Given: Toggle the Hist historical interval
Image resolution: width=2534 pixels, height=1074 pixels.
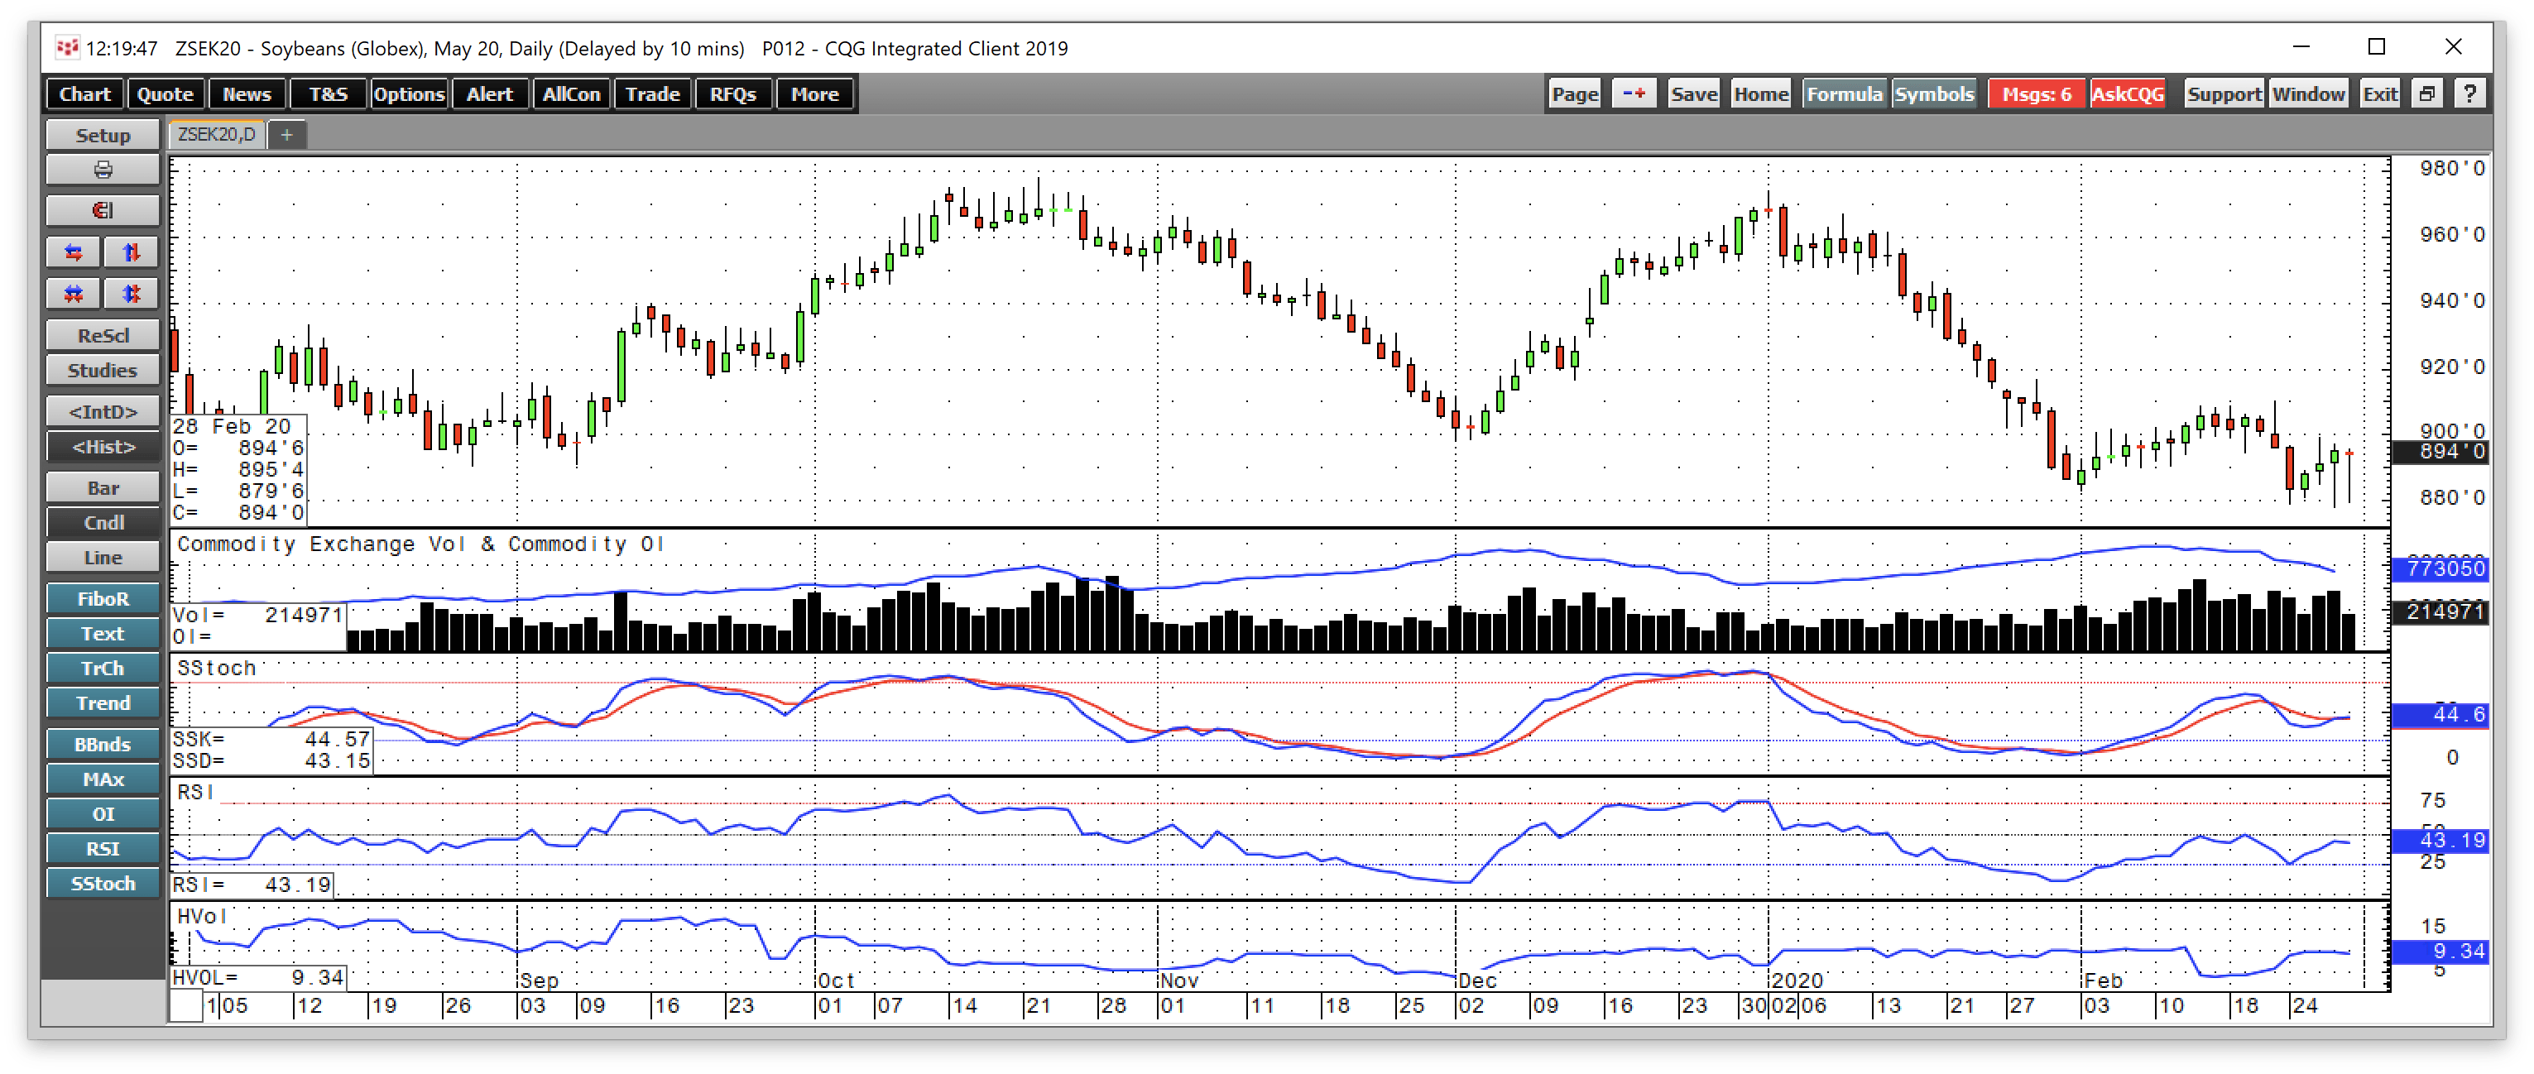Looking at the screenshot, I should 103,447.
